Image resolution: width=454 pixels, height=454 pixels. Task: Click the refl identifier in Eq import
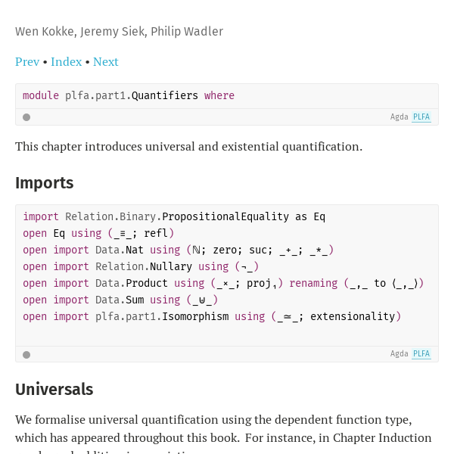click(x=156, y=233)
